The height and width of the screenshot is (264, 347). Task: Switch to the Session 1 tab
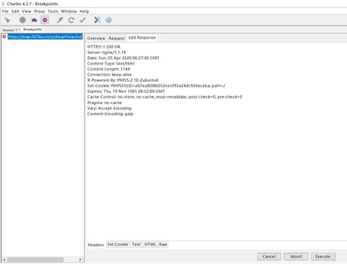[x=11, y=30]
